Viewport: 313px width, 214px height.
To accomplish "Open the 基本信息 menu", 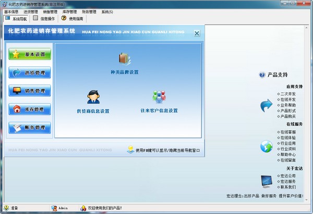I will point(11,12).
